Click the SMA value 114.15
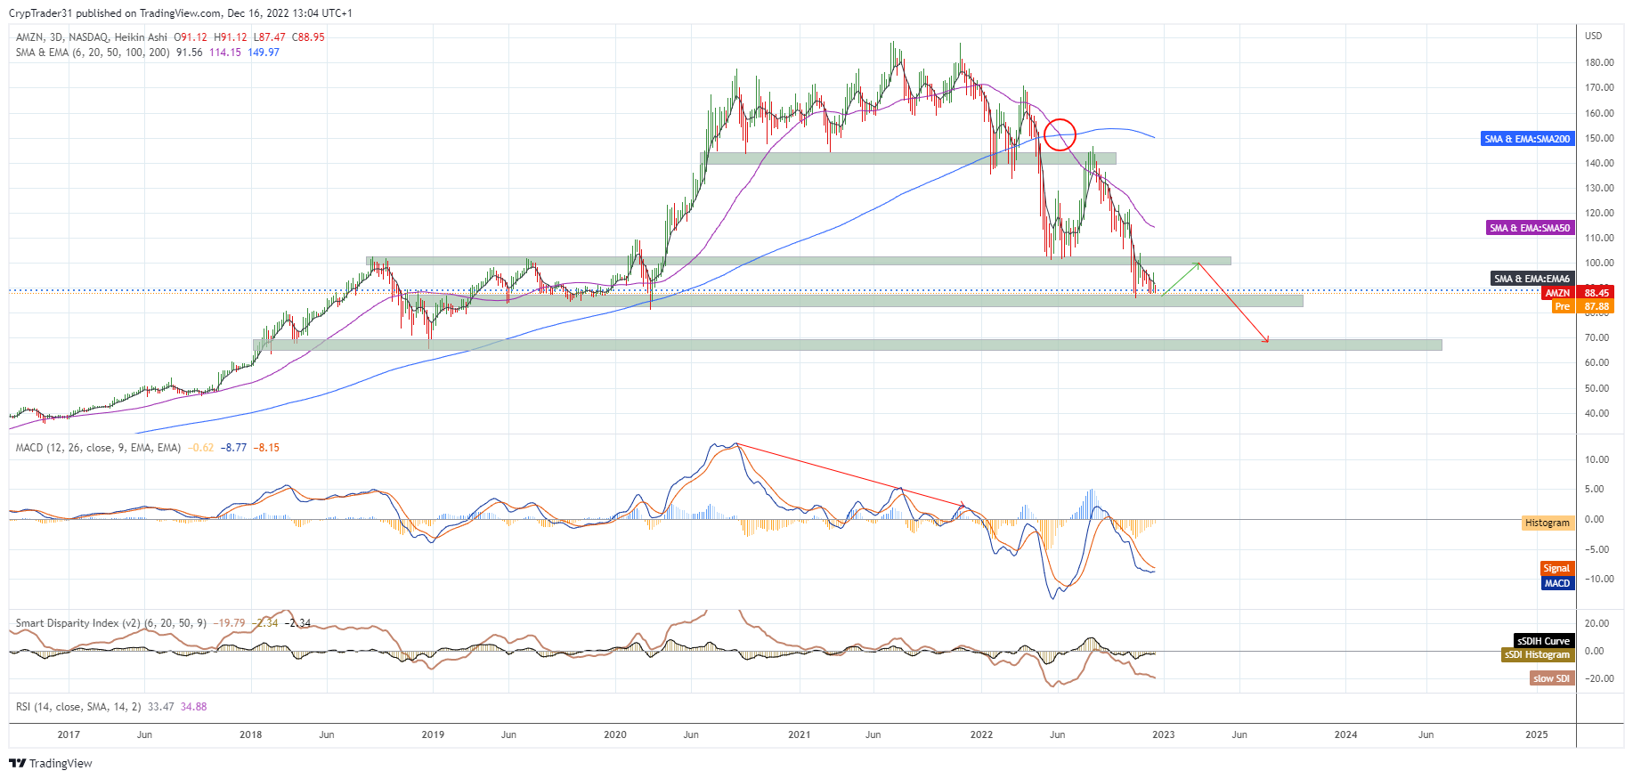1633x779 pixels. coord(225,53)
